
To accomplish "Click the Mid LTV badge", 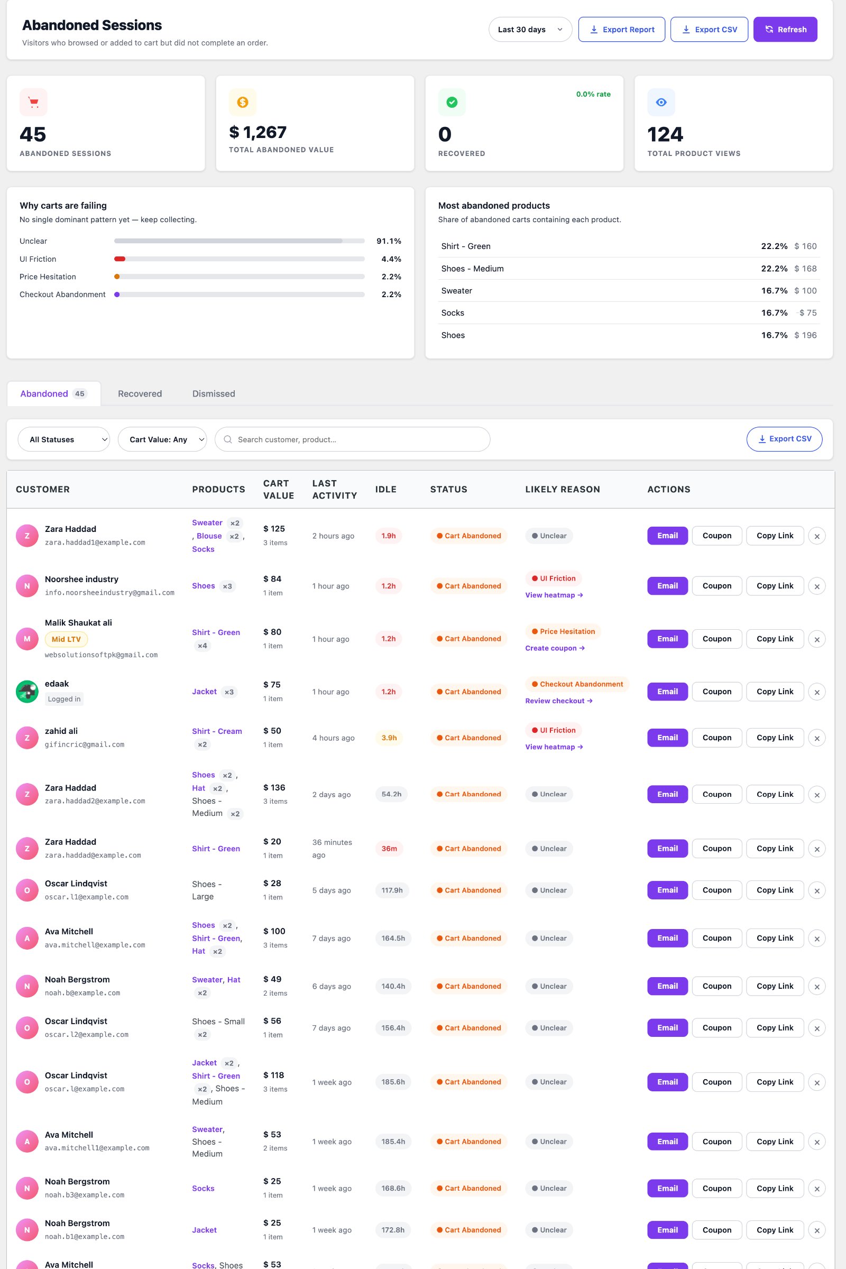I will click(x=67, y=639).
